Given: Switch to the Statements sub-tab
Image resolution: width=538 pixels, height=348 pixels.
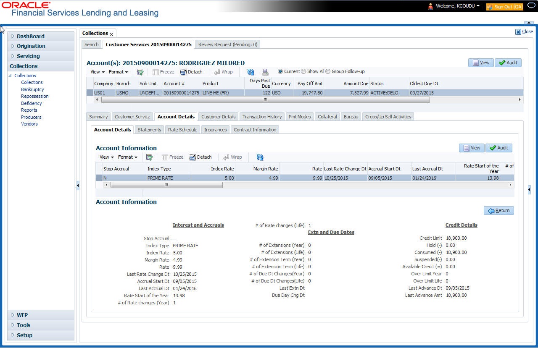Looking at the screenshot, I should pos(150,130).
